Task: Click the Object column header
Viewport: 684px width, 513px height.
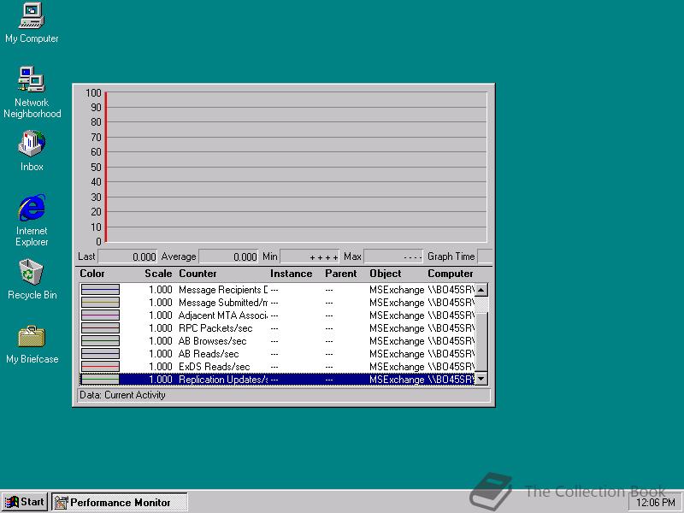Action: pyautogui.click(x=386, y=274)
